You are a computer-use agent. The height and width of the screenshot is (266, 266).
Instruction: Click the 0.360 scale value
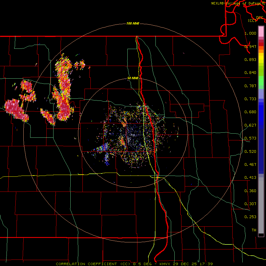(250, 191)
